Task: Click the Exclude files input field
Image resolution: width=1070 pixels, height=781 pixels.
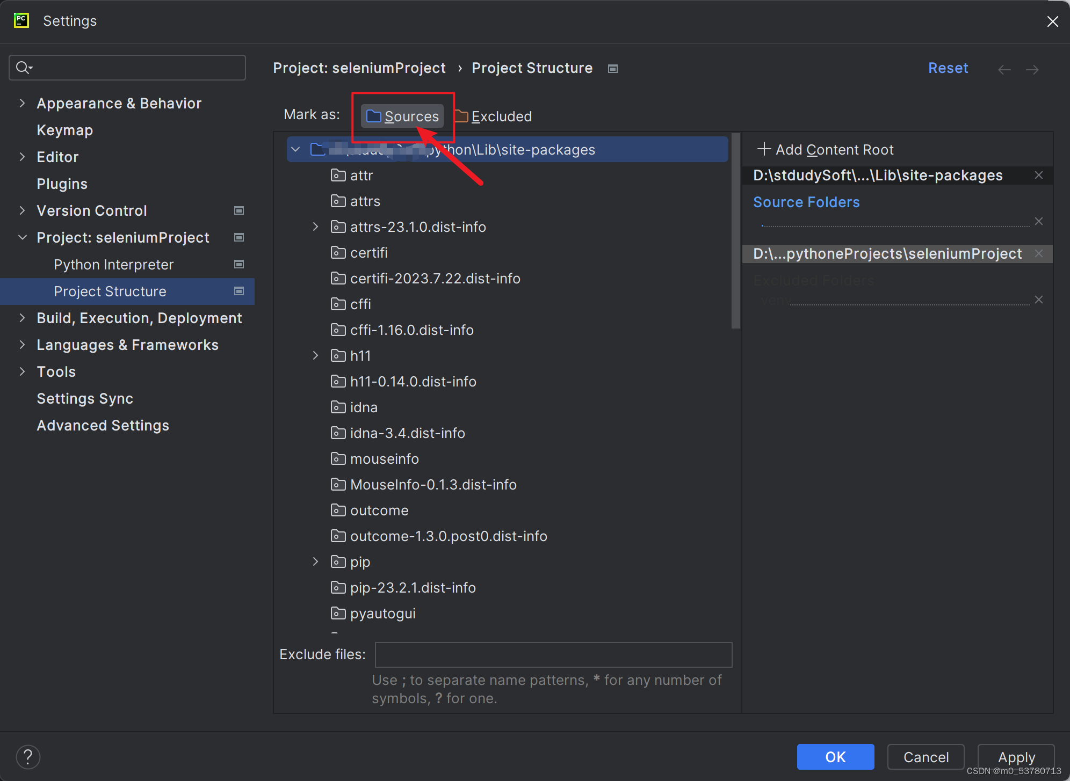Action: pyautogui.click(x=553, y=654)
